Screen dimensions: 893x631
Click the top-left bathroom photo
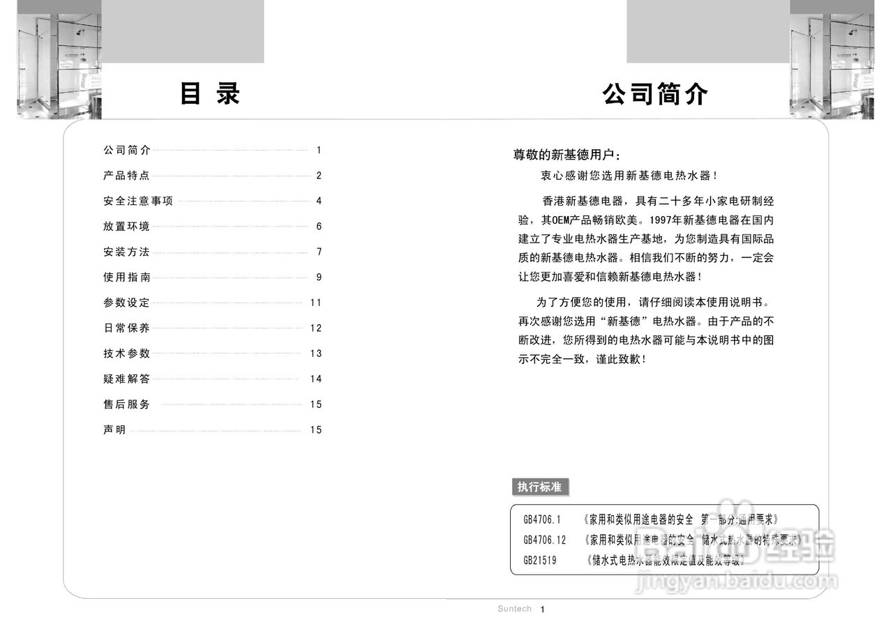(x=59, y=66)
